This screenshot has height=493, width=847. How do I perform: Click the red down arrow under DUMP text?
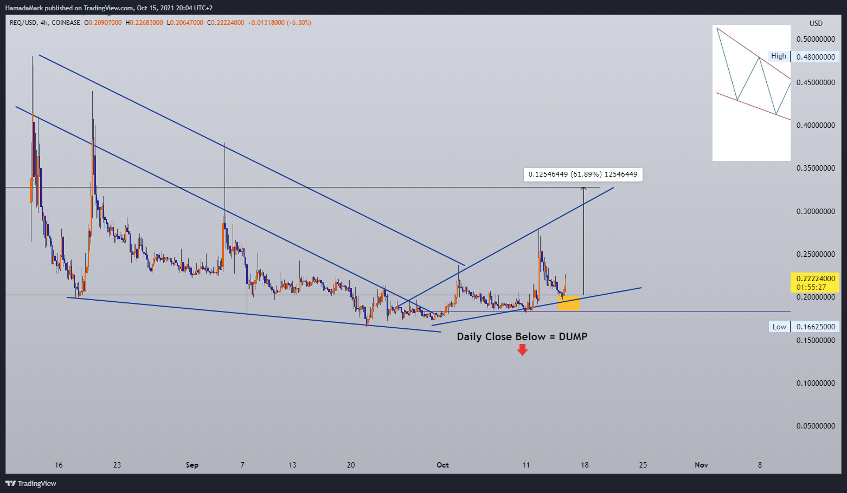(x=522, y=351)
